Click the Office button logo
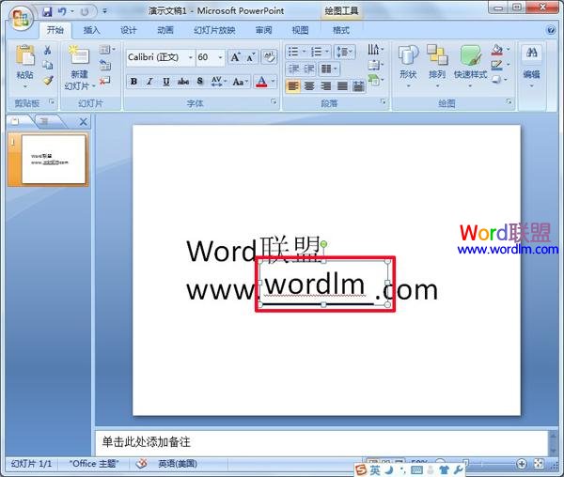 [x=21, y=18]
